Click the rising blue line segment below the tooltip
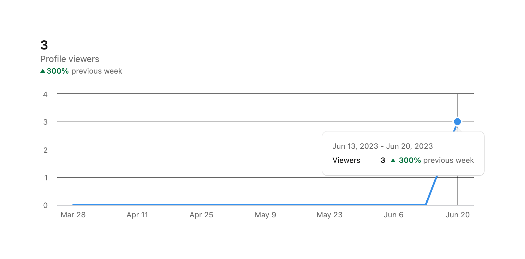525x259 pixels. [x=431, y=190]
